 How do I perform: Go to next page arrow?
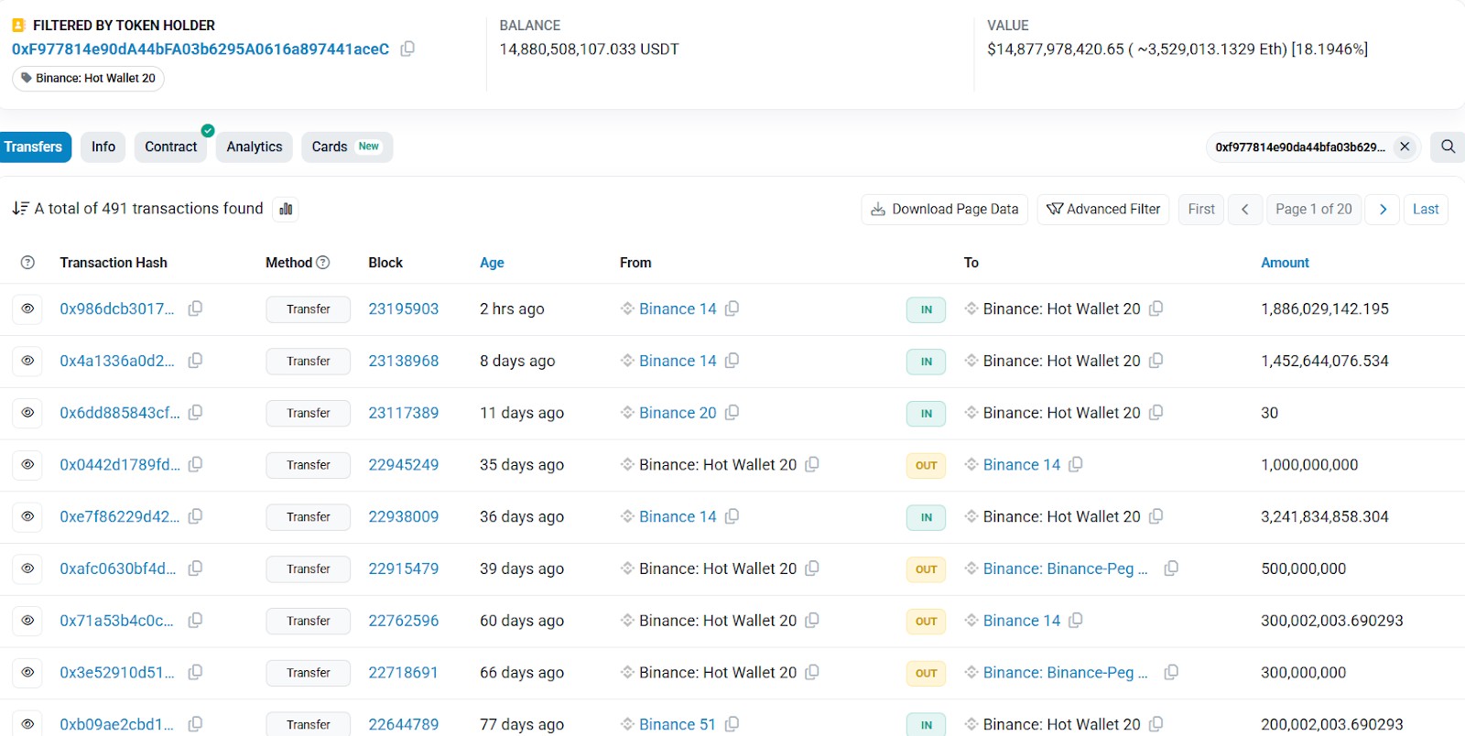tap(1383, 209)
